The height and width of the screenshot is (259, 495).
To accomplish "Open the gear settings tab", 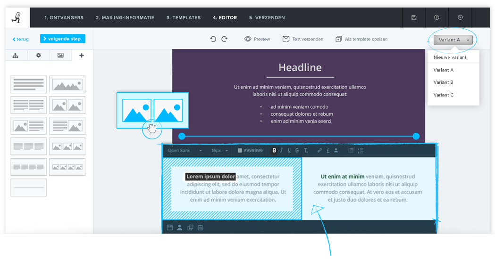I will tap(39, 56).
